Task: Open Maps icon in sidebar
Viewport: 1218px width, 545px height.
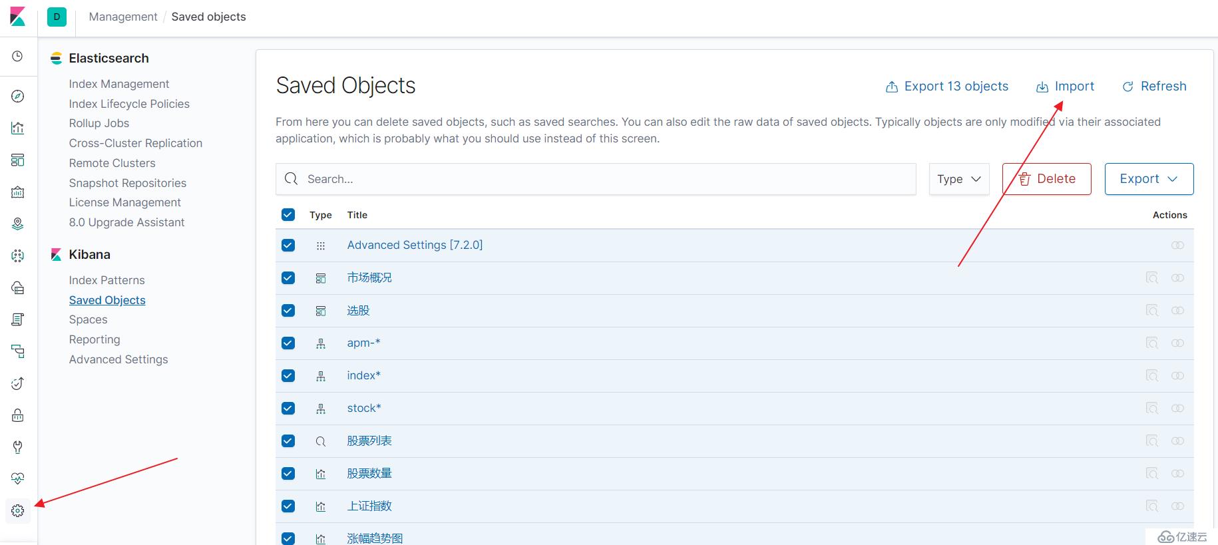Action: 18,224
